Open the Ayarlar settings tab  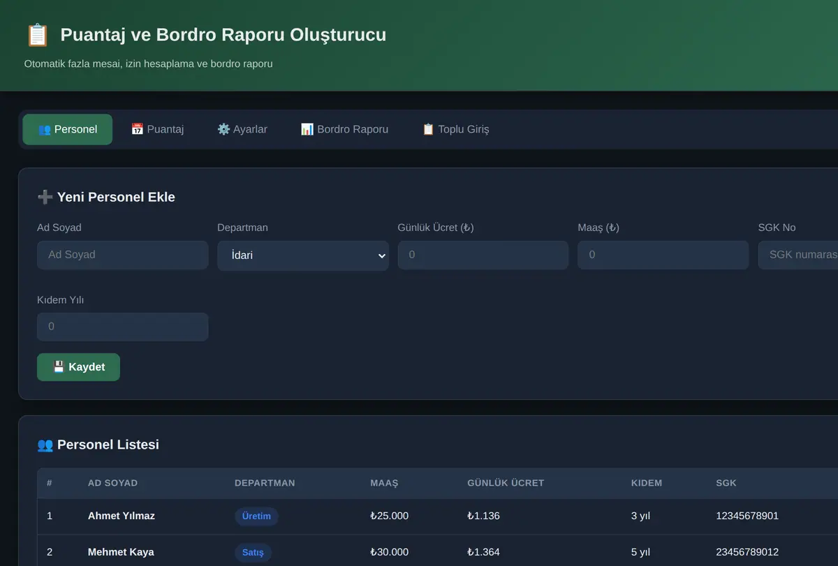pos(242,129)
